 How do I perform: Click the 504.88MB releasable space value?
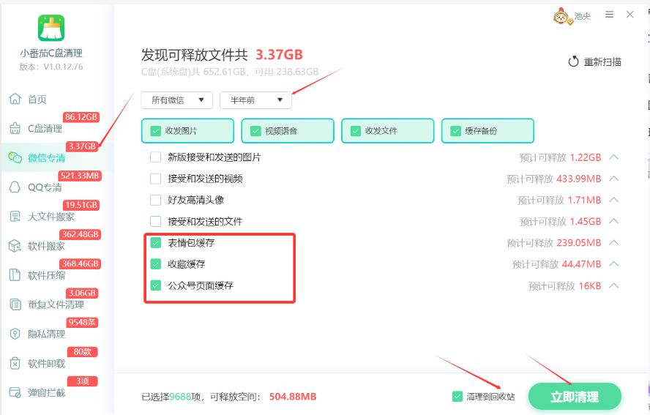(x=293, y=397)
